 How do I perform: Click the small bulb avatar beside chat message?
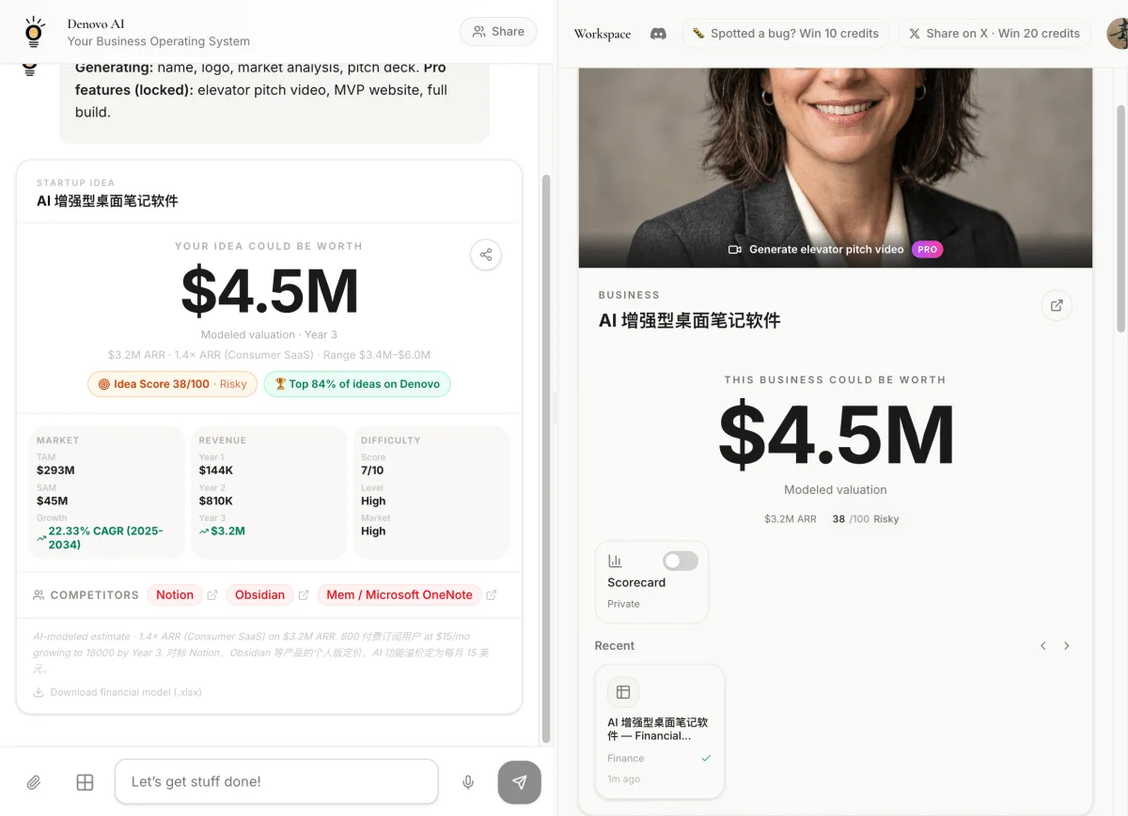pyautogui.click(x=30, y=68)
